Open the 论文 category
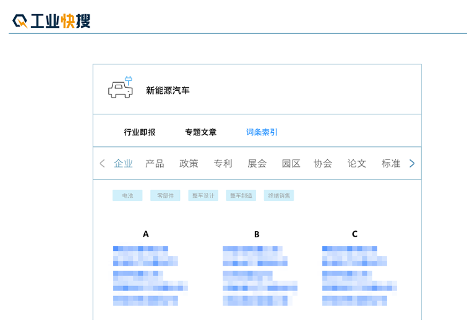The width and height of the screenshot is (467, 325). point(357,164)
